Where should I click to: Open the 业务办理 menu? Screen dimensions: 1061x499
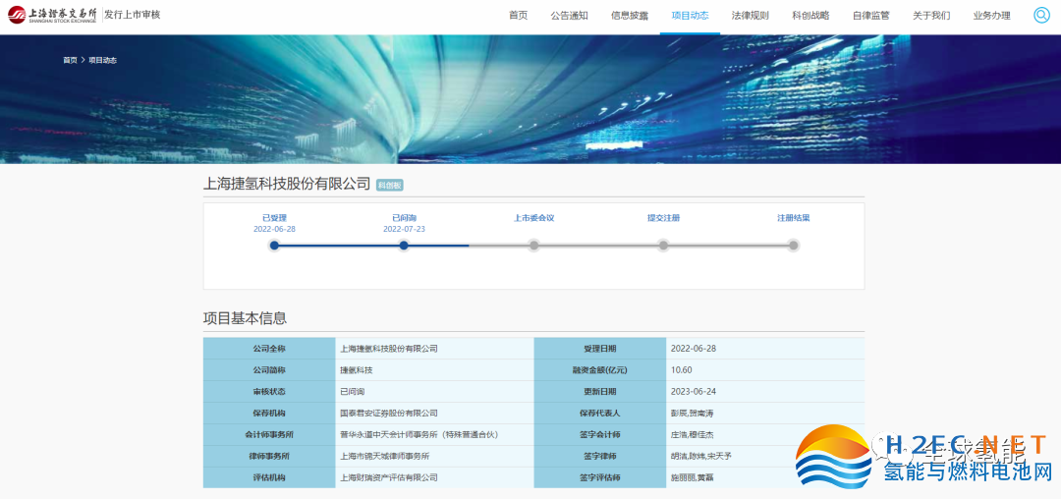(x=991, y=16)
